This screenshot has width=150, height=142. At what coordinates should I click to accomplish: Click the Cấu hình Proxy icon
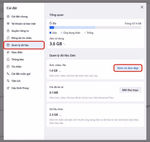tap(8, 88)
